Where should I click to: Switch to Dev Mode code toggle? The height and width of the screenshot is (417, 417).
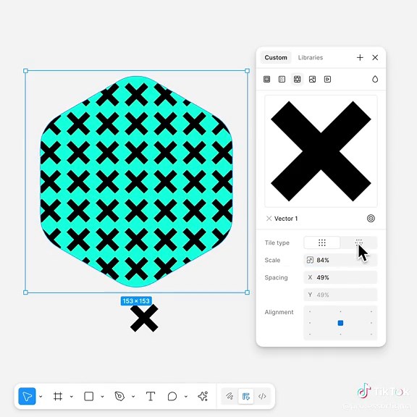click(262, 396)
